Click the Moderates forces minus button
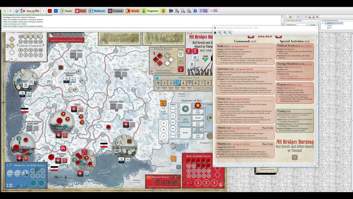The width and height of the screenshot is (353, 199). [17, 185]
